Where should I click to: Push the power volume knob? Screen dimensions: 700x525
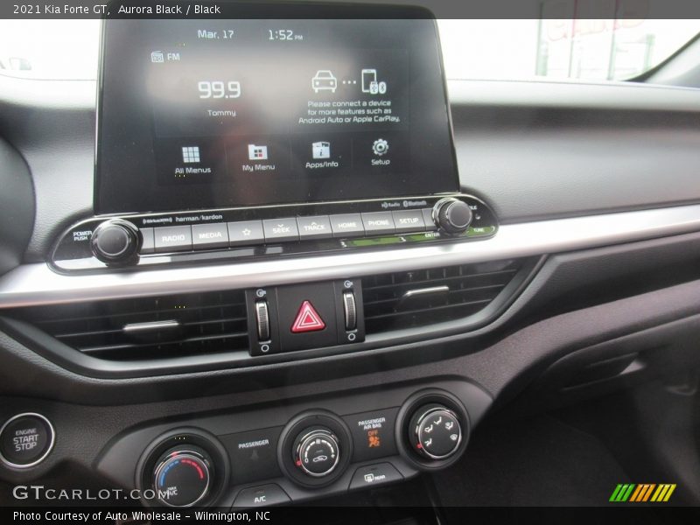115,241
